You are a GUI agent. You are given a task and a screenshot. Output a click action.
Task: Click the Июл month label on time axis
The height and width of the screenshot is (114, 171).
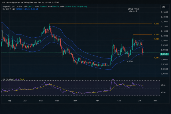pyautogui.click(x=75, y=101)
